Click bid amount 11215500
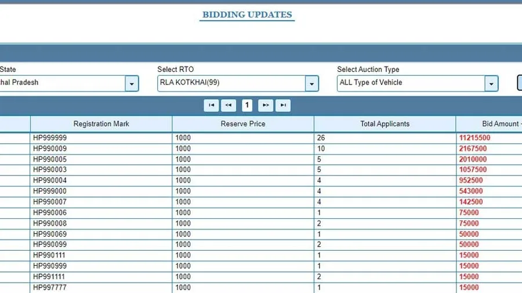The height and width of the screenshot is (293, 522). (x=474, y=138)
